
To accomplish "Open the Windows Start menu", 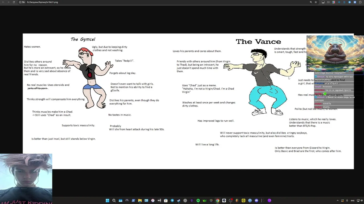I will click(107, 201).
